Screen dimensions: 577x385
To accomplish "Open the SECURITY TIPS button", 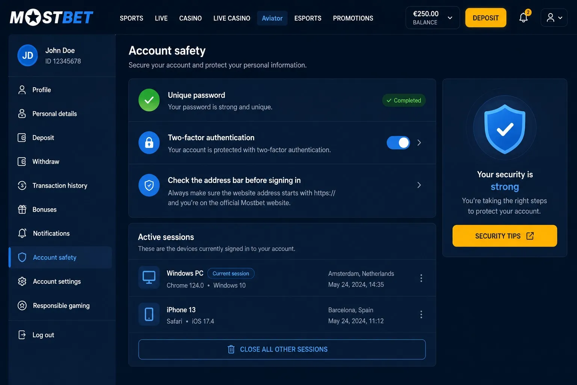I will point(504,236).
